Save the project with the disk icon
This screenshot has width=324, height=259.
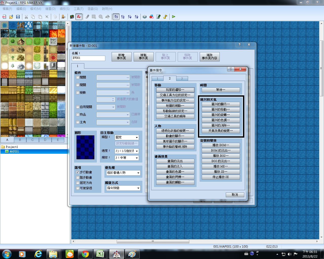(x=18, y=17)
